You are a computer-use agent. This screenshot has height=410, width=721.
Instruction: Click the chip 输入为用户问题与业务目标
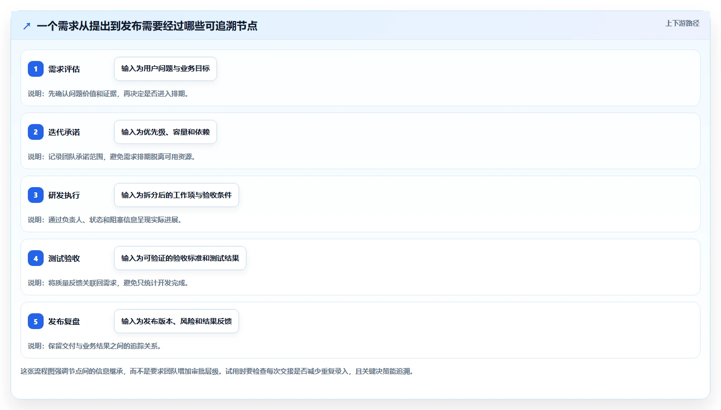coord(166,69)
